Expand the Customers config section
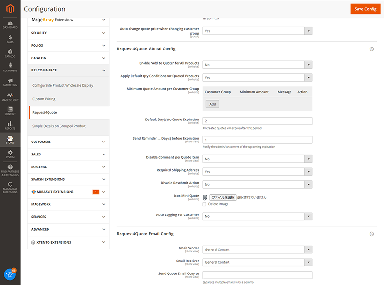The height and width of the screenshot is (285, 384). [69, 142]
